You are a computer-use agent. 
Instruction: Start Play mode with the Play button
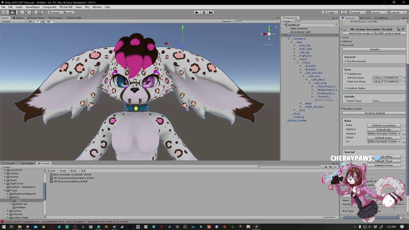click(197, 12)
